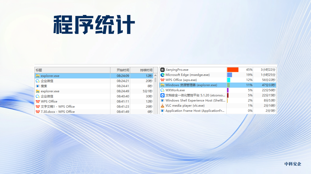Viewport: 311px width, 174px height.
Task: Select the 7.30.docx - WPS Office row
Action: (x=94, y=112)
